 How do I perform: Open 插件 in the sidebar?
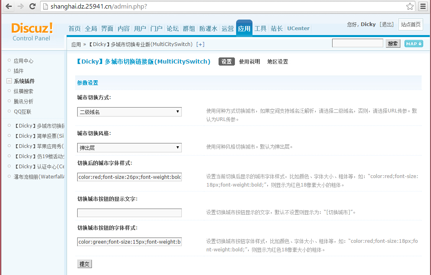pyautogui.click(x=18, y=71)
